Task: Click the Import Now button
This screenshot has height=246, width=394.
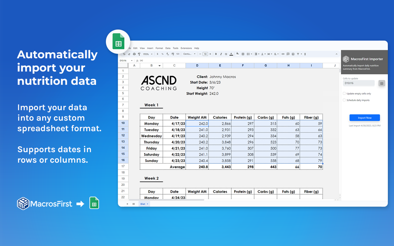Action: (x=364, y=118)
